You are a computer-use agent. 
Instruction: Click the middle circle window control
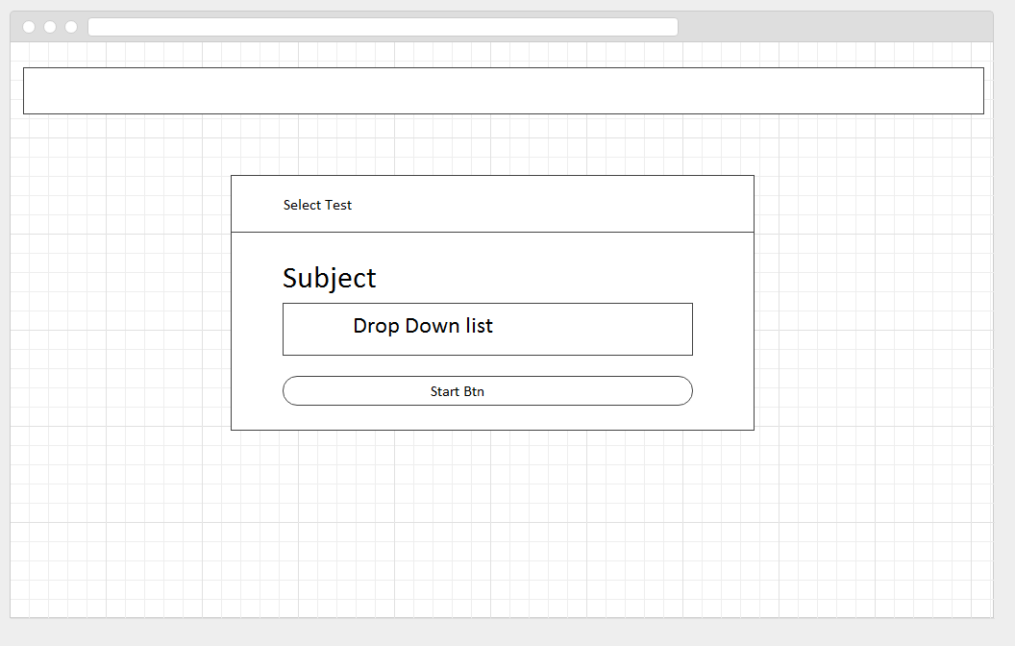(50, 27)
